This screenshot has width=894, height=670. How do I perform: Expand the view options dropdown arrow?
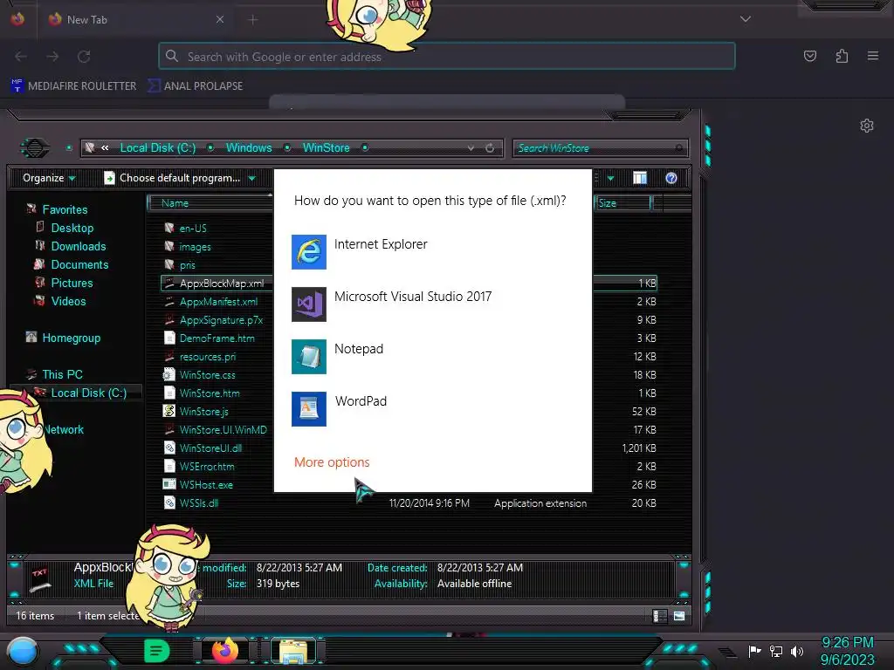click(610, 178)
